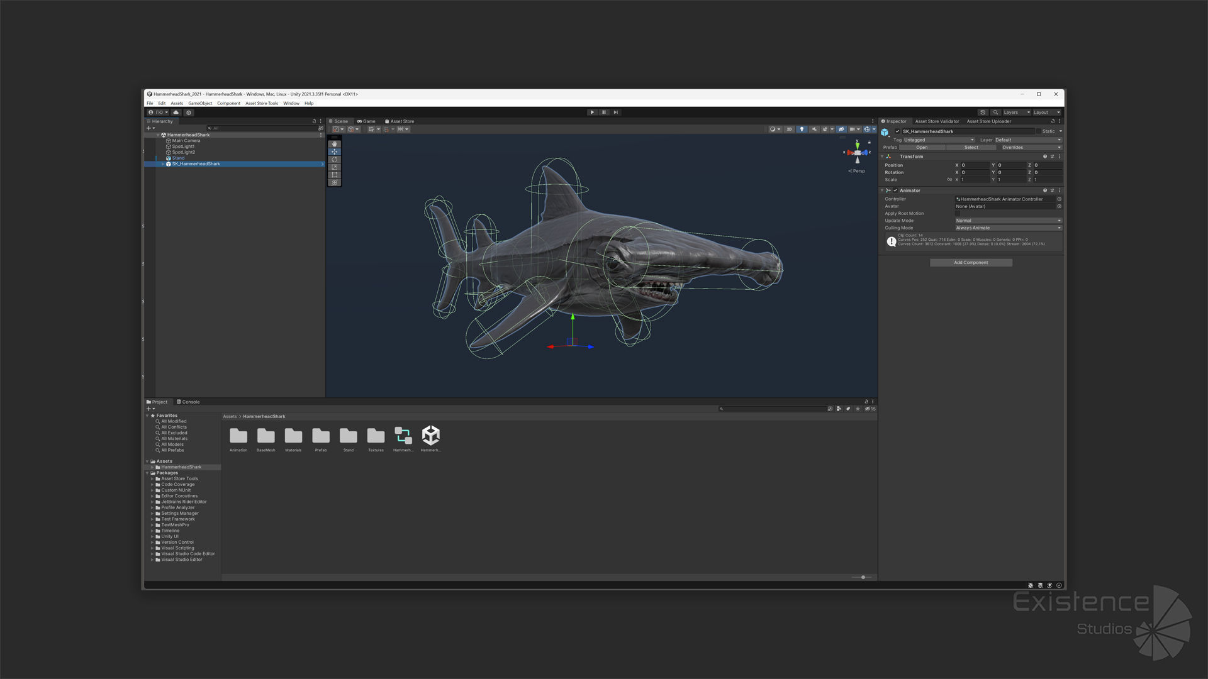Switch to the Game tab
The width and height of the screenshot is (1208, 679).
[x=367, y=121]
